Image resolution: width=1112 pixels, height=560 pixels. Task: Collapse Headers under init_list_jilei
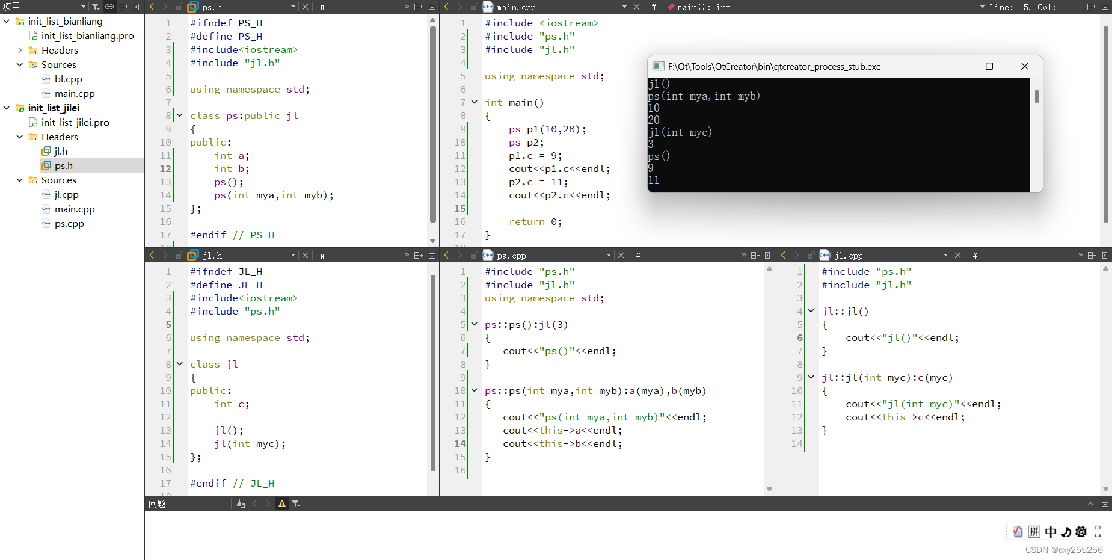(20, 137)
